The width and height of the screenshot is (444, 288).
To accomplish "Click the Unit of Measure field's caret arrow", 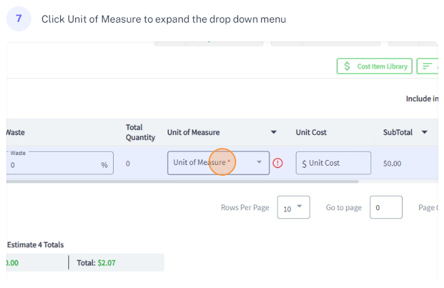I will 259,162.
